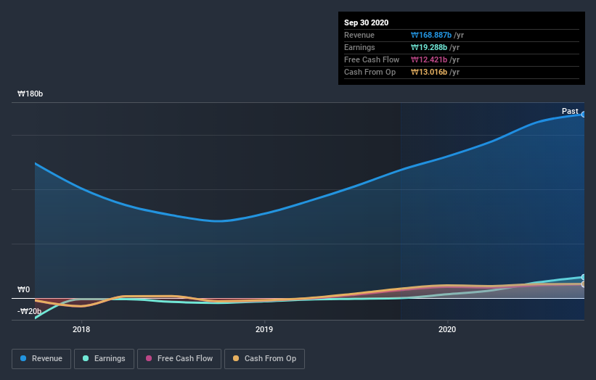Toggle the Free Cash Flow legend button
This screenshot has width=596, height=380.
179,359
